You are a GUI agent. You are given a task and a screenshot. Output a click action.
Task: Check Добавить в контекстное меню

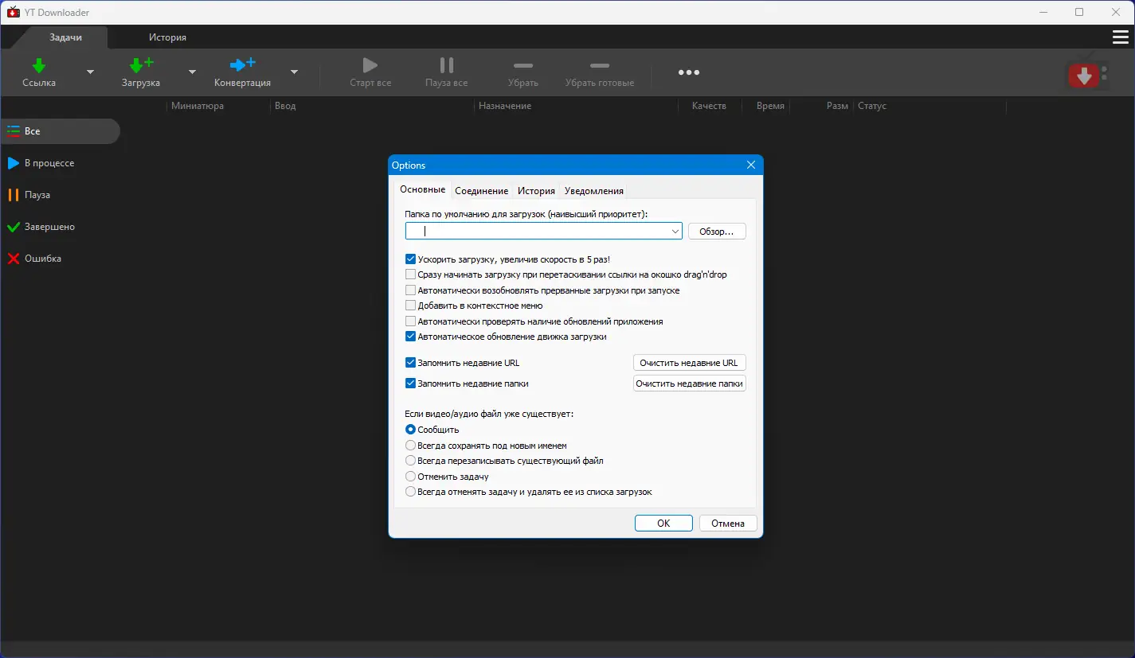411,306
